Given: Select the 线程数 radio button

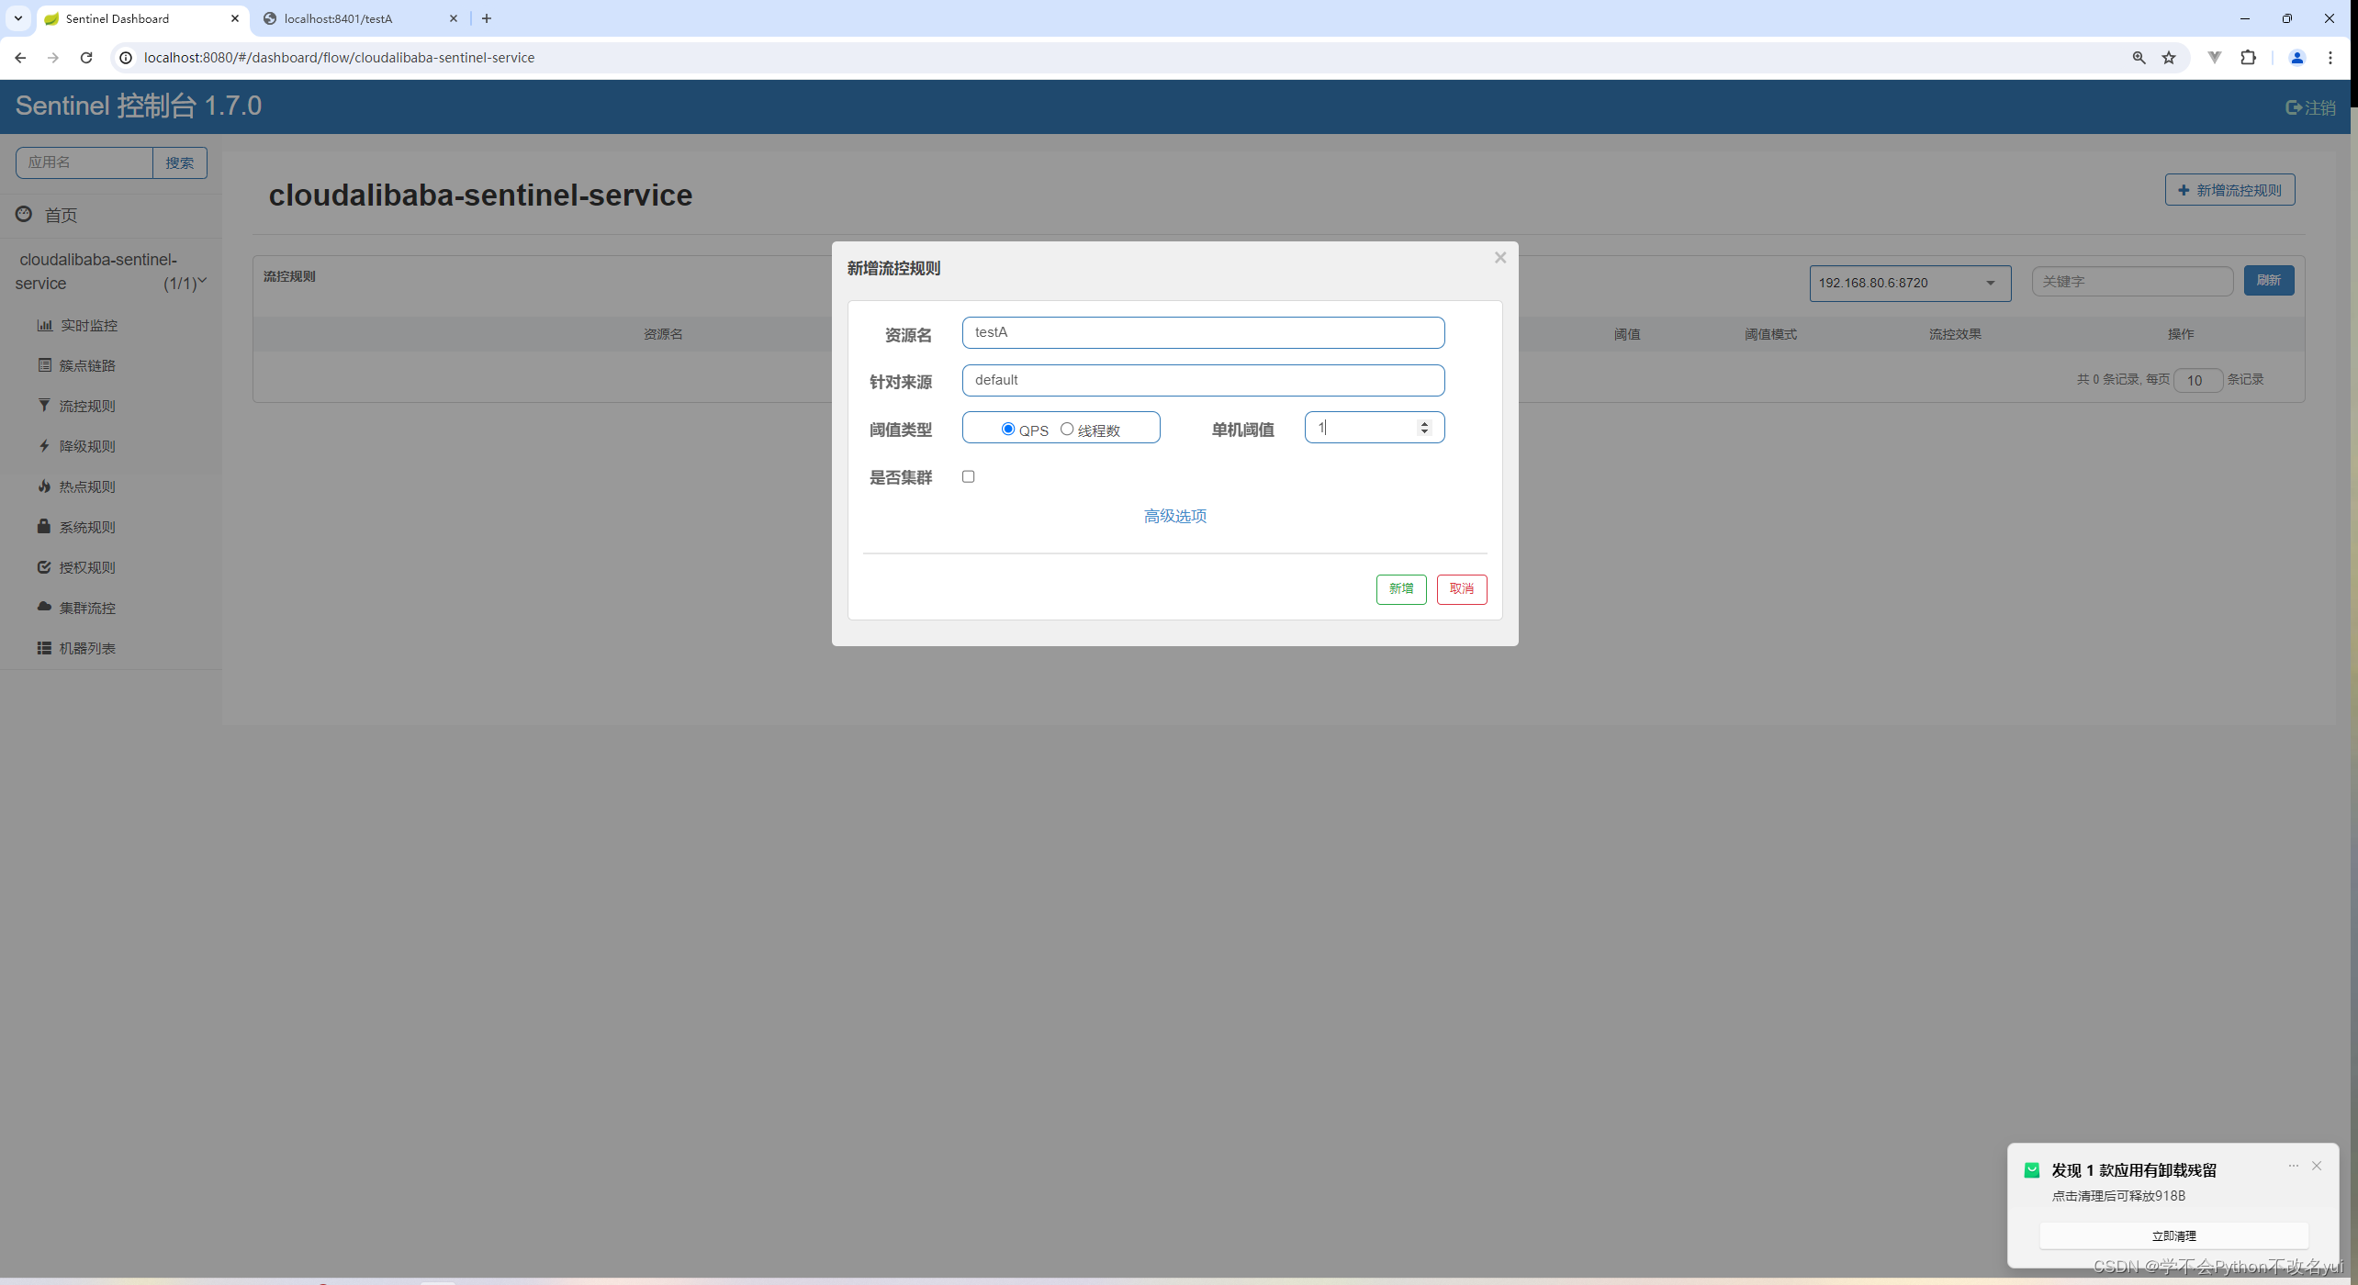Looking at the screenshot, I should point(1067,429).
